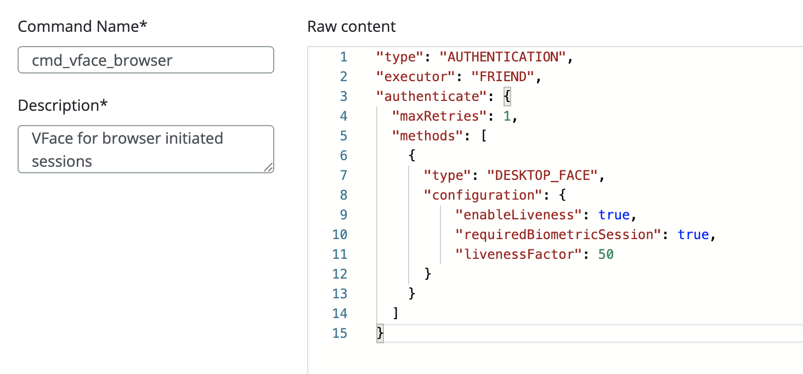Viewport: 803px width, 374px height.
Task: Click the opening brace after "authenticate"
Action: click(x=507, y=97)
